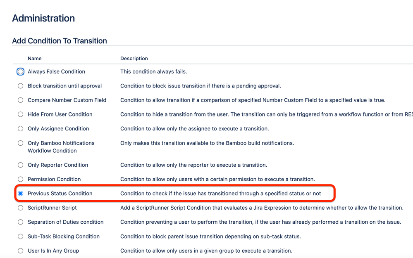Screen dimensions: 413x258
Task: Choose the Separation of Duties condition radio
Action: (x=20, y=222)
